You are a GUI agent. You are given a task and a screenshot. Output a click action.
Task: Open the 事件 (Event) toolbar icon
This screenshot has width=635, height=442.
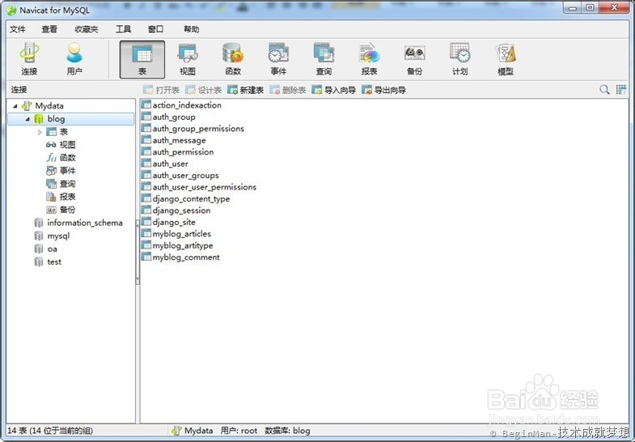click(x=278, y=59)
